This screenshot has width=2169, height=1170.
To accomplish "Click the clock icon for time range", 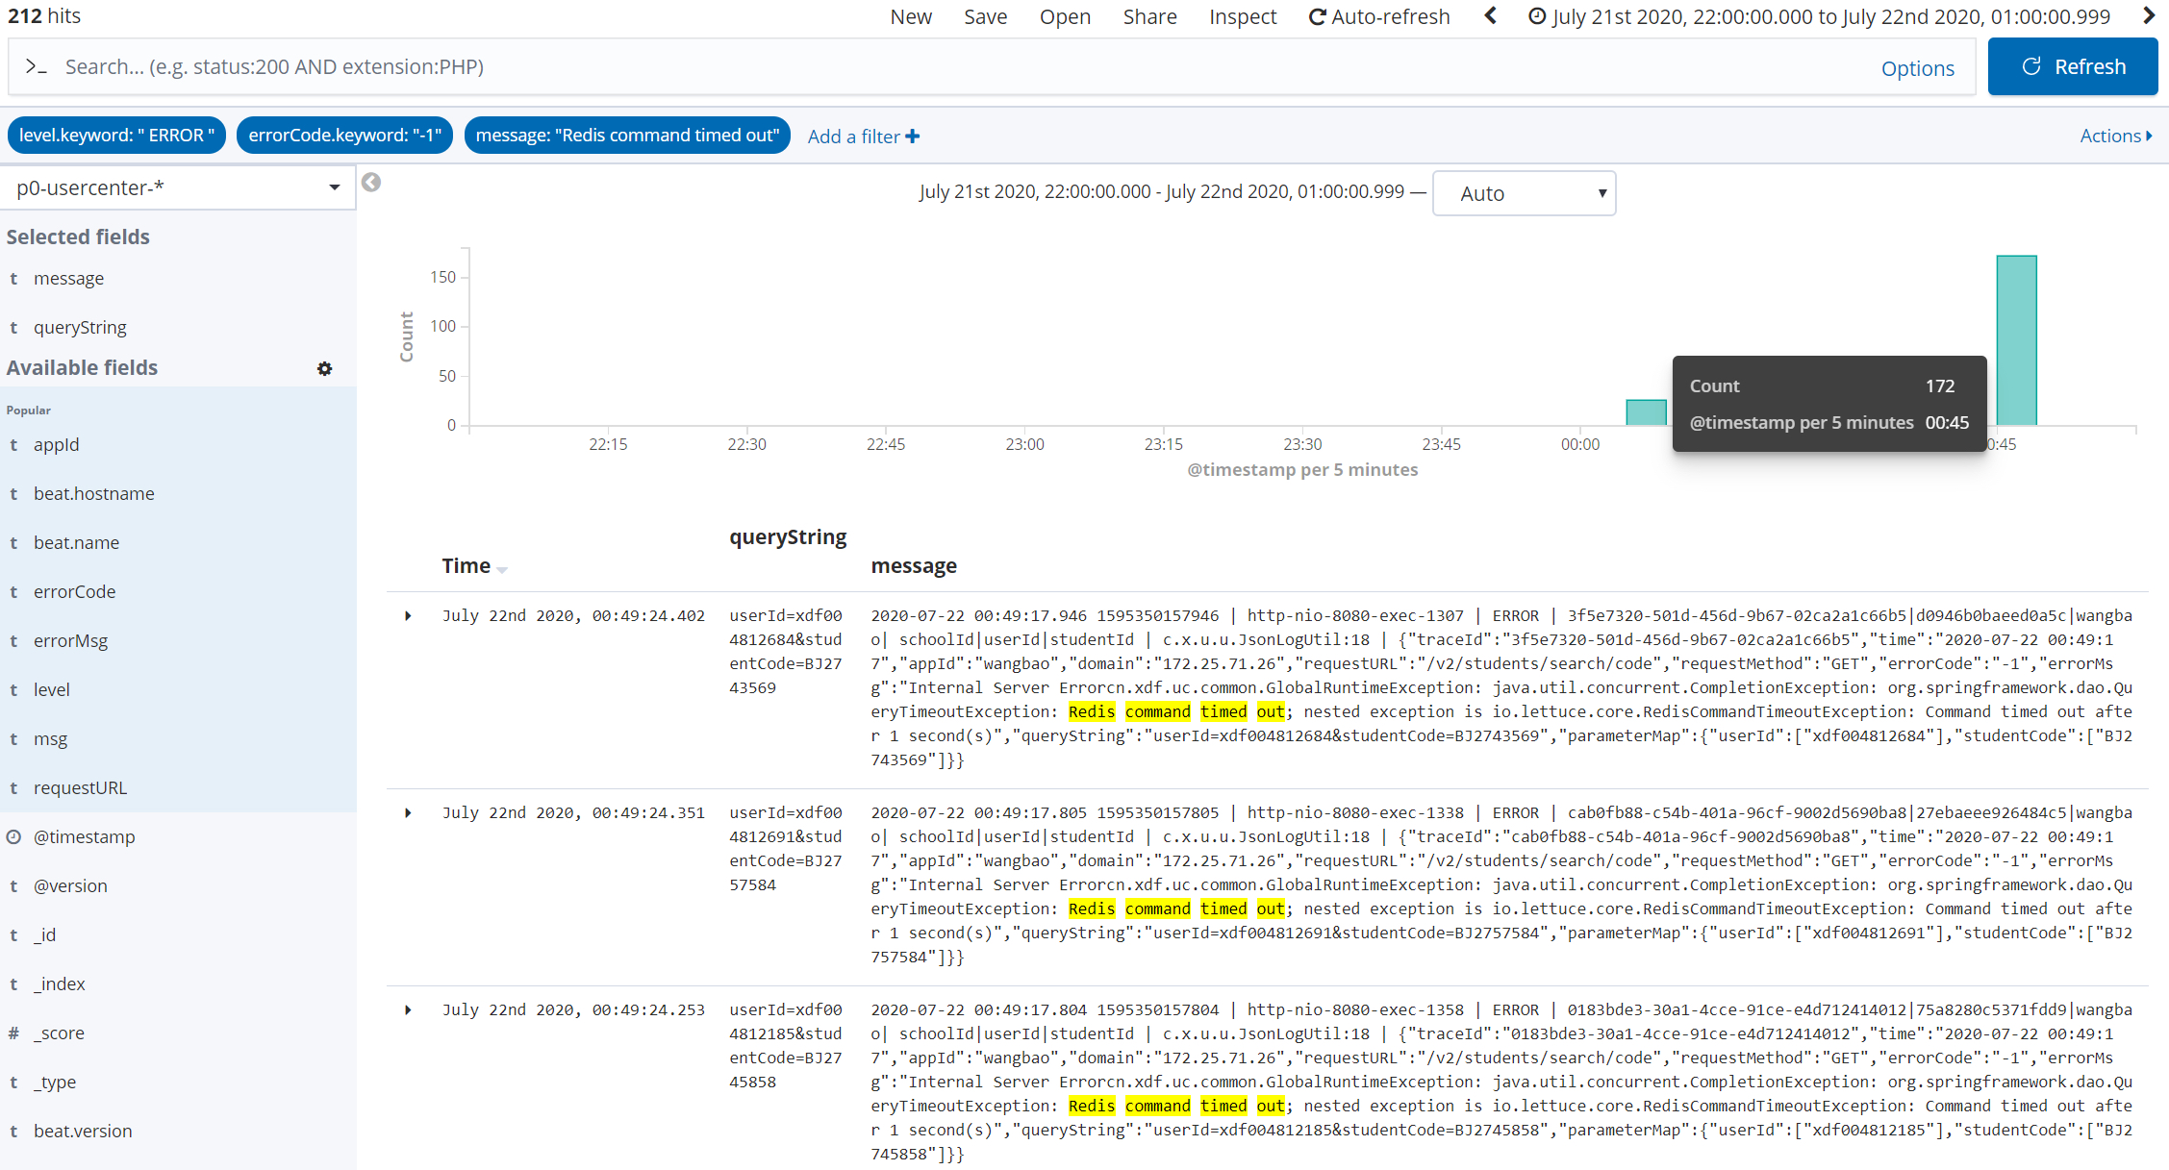I will (x=1537, y=16).
